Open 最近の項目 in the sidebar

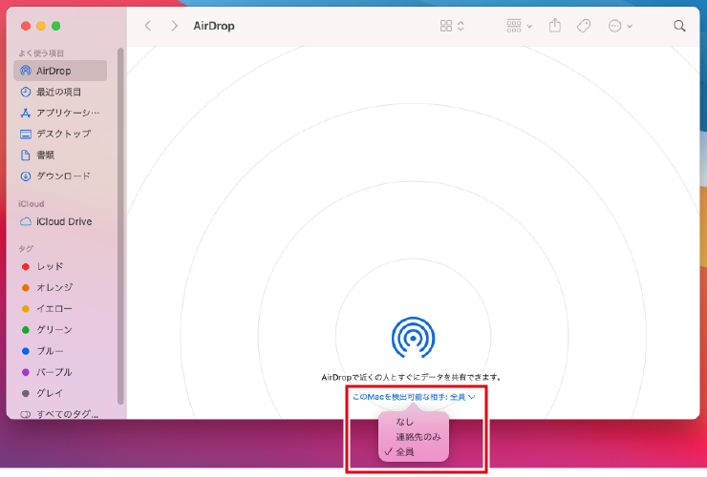coord(60,92)
